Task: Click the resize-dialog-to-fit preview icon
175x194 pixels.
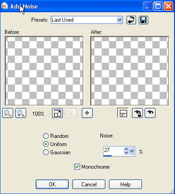Action: pos(57,113)
